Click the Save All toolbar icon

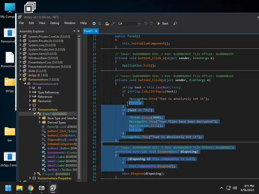113,23
